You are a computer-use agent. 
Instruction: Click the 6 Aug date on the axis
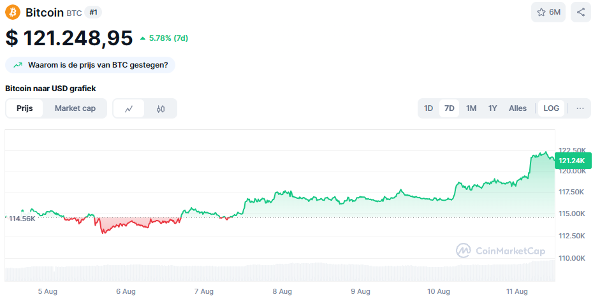click(x=126, y=291)
